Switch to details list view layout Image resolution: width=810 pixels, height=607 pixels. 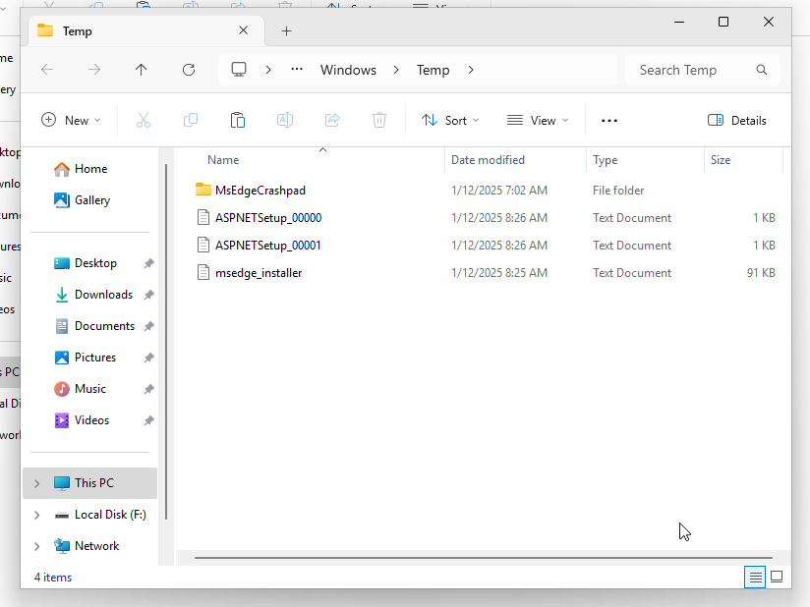tap(755, 577)
